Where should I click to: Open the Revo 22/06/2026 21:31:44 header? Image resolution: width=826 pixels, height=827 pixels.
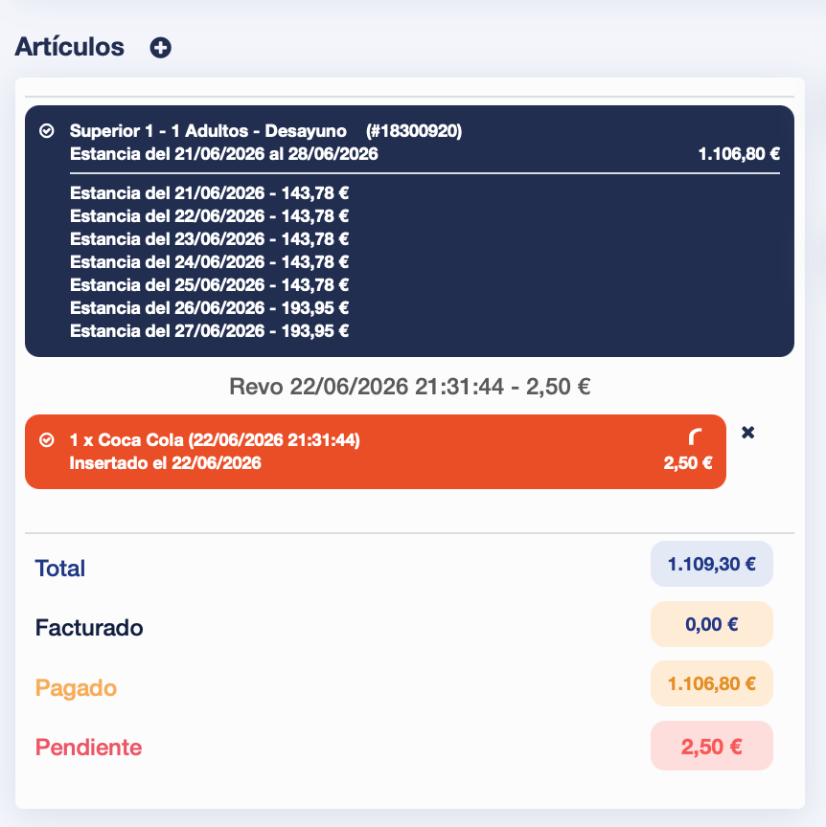tap(410, 387)
